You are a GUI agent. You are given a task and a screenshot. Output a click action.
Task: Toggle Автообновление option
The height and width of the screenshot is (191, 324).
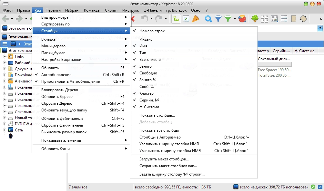pos(81,75)
